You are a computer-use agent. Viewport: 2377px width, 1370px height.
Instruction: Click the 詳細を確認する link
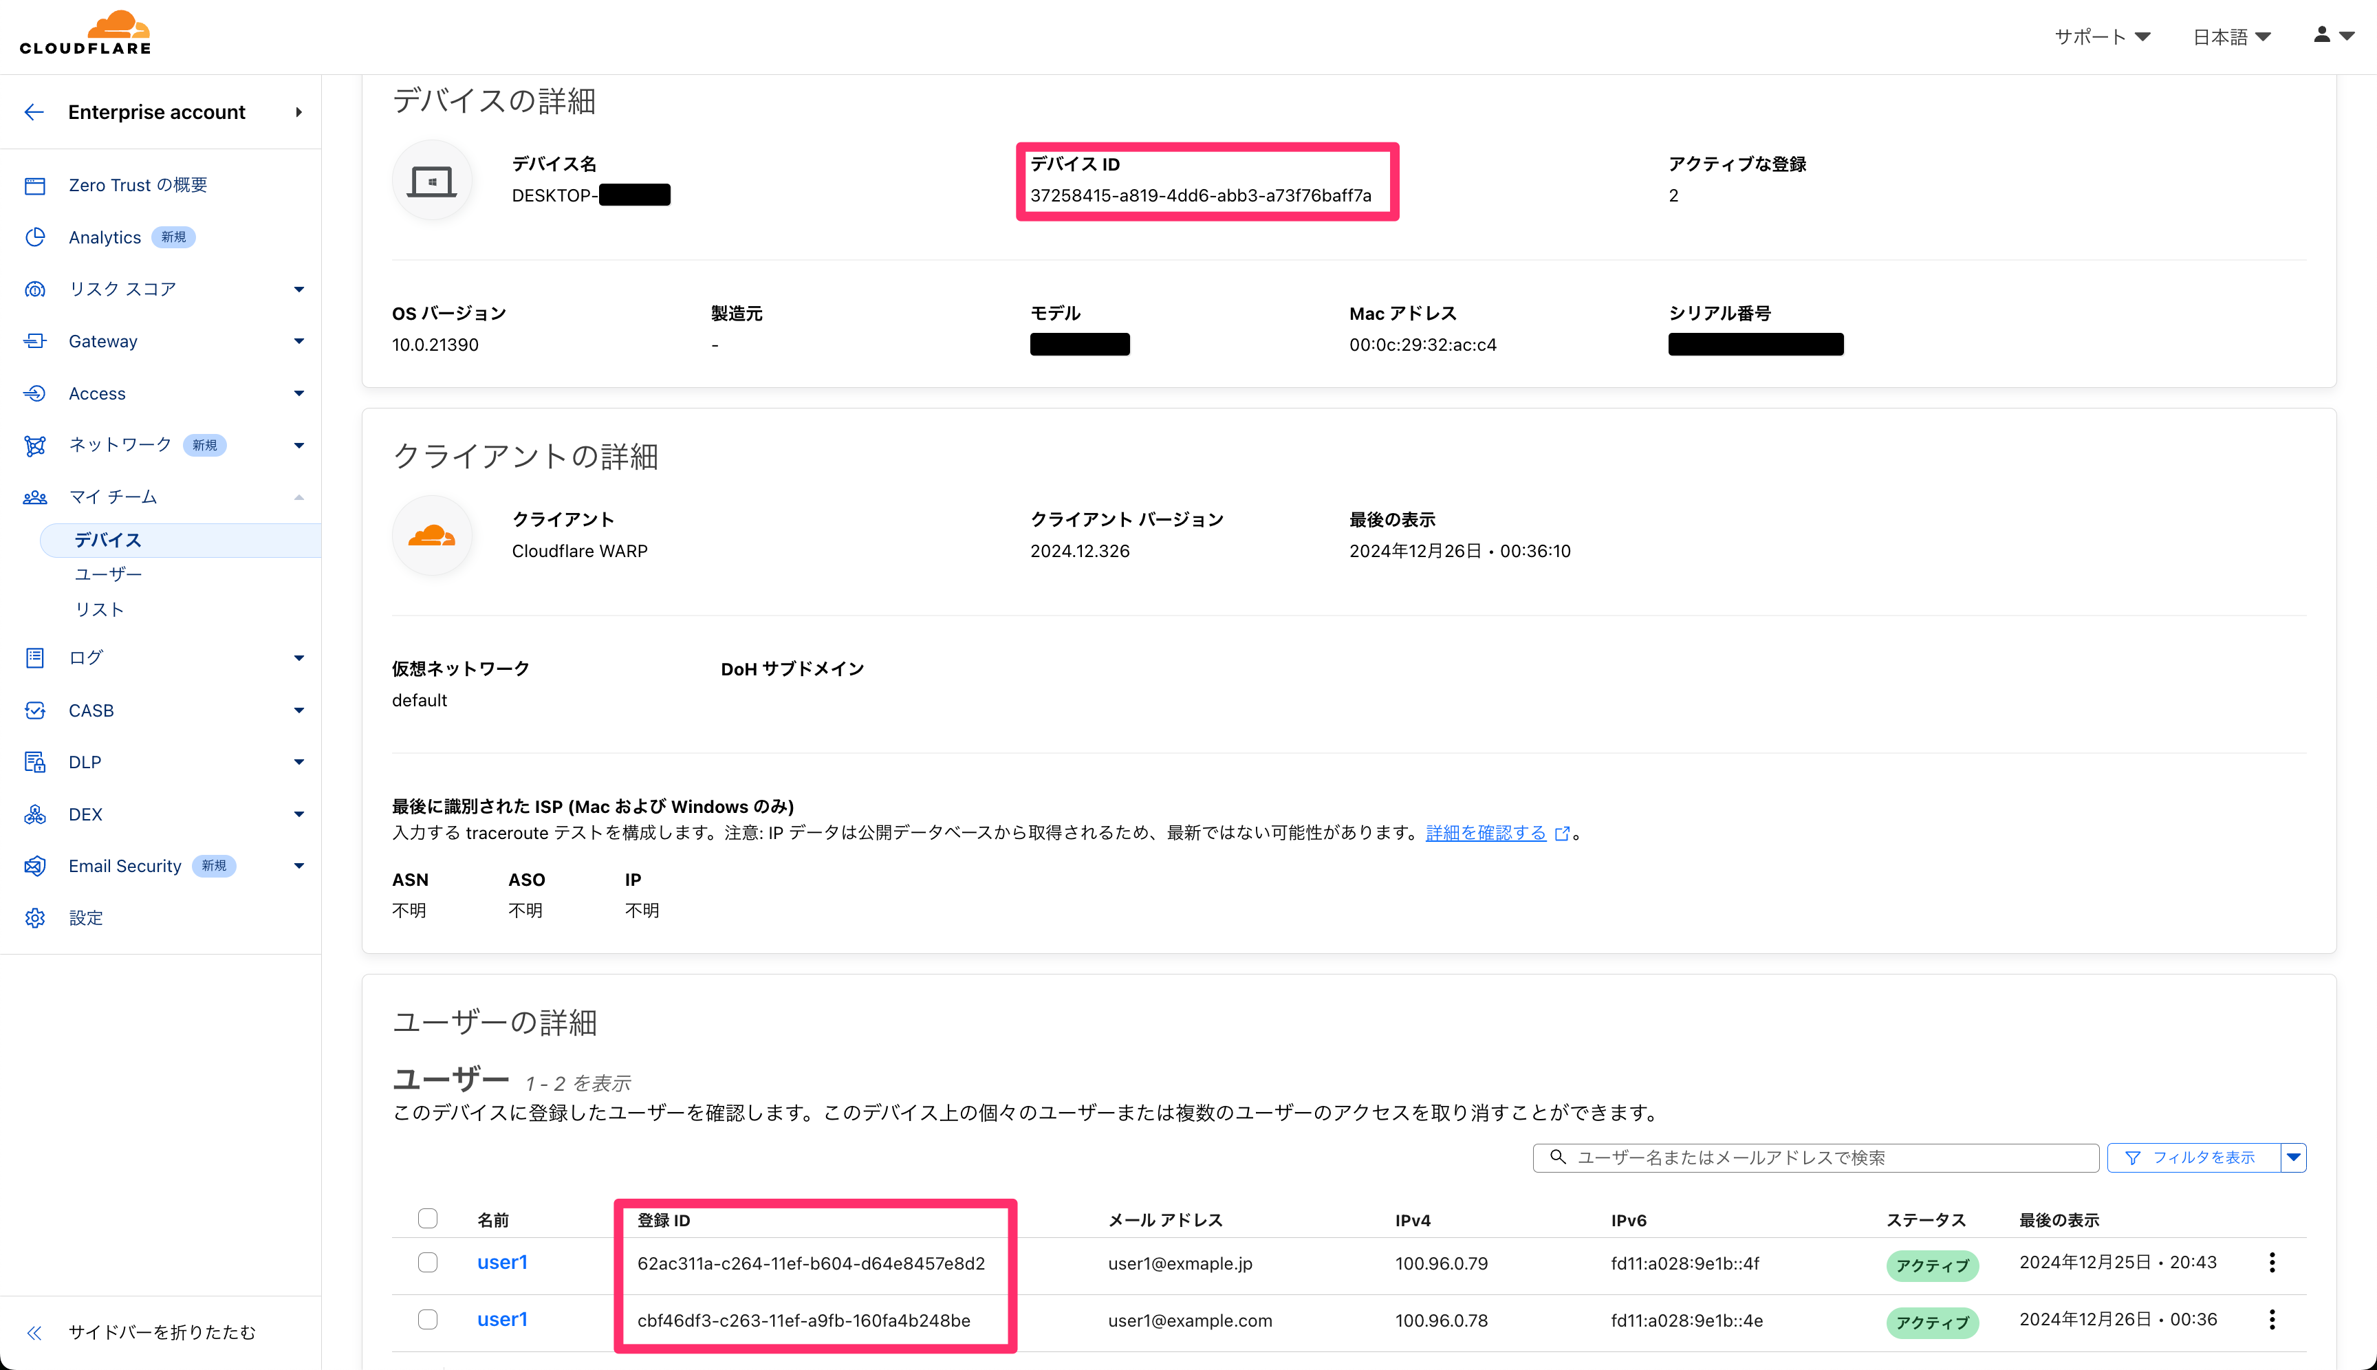tap(1486, 833)
